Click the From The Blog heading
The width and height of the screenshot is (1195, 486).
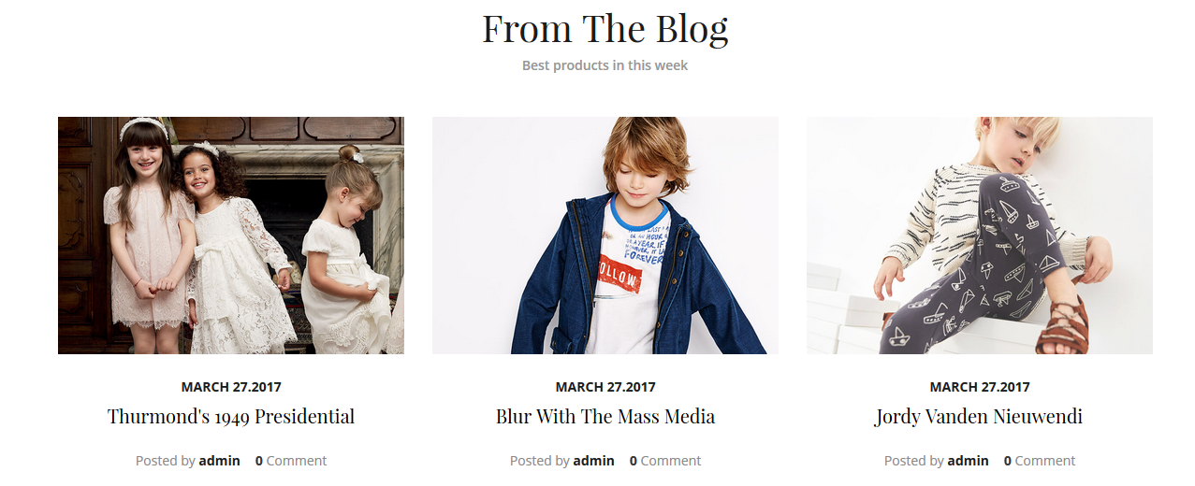(x=605, y=29)
